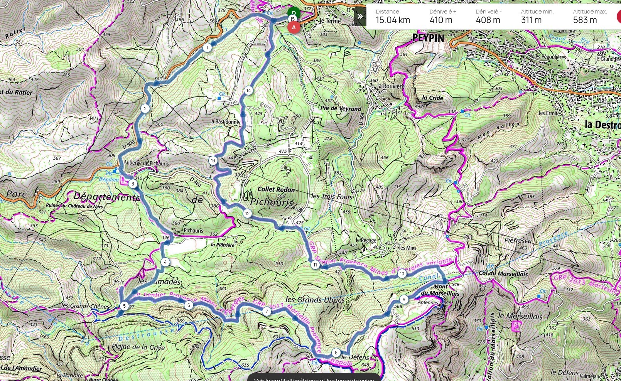Click the Distance 15.04 km statistic

[393, 17]
